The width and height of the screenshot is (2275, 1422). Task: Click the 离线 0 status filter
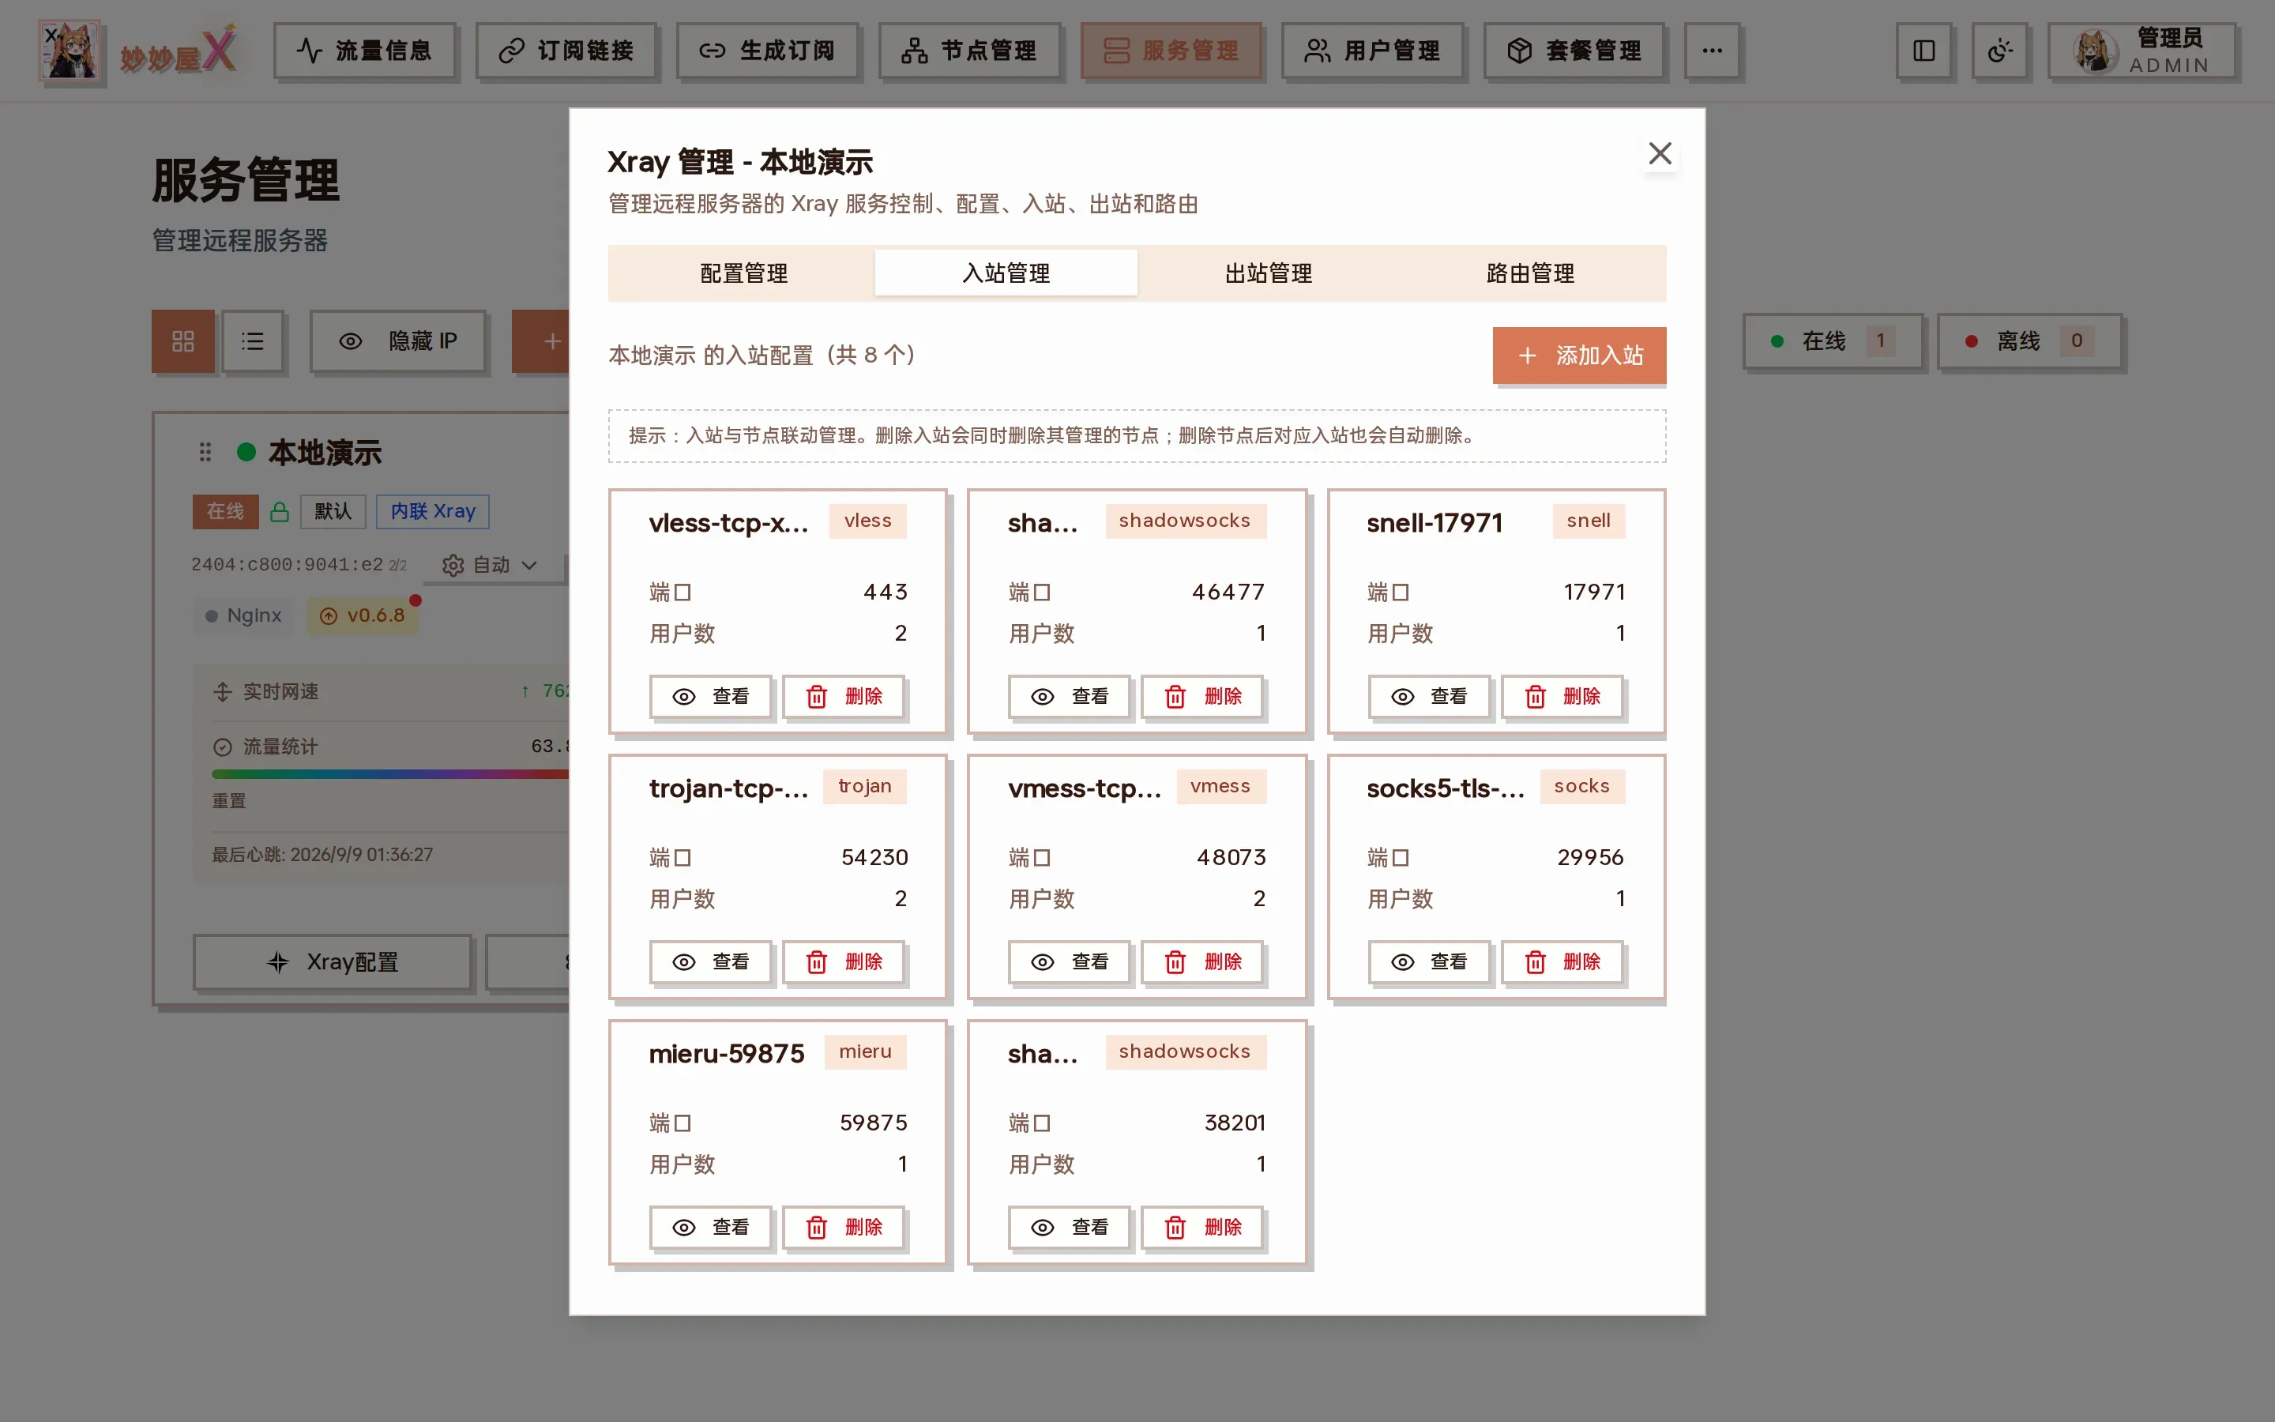coord(2029,341)
